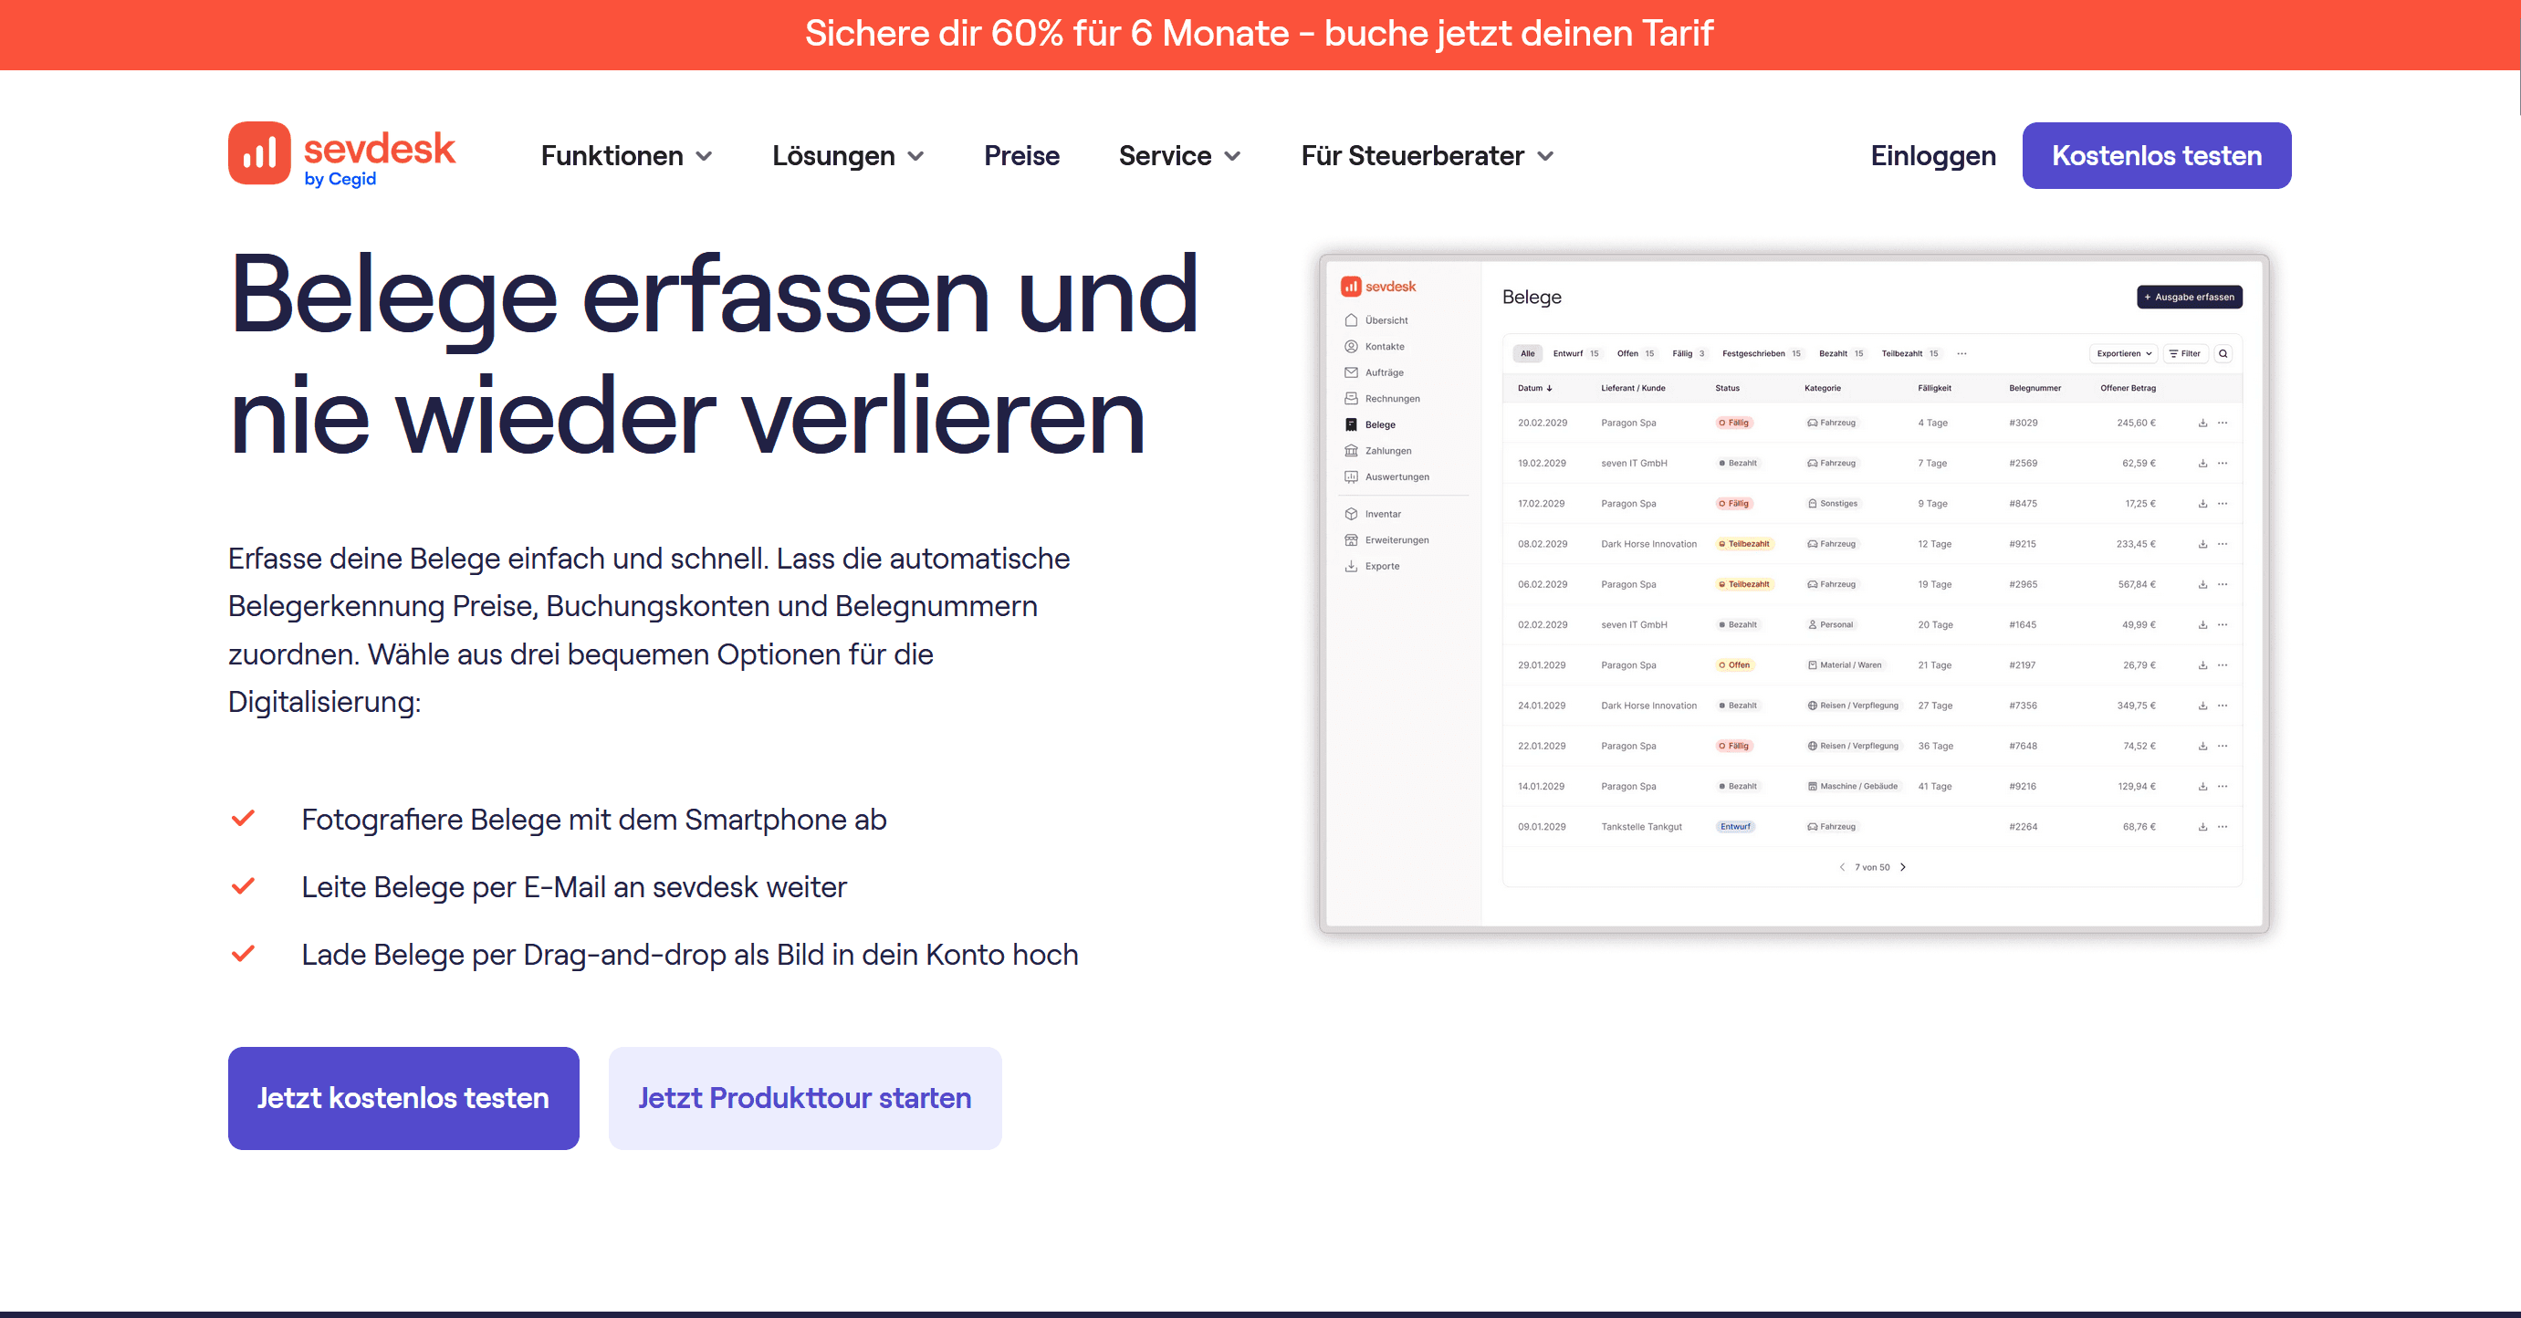
Task: Expand the Lösungen navigation menu
Action: pos(848,155)
